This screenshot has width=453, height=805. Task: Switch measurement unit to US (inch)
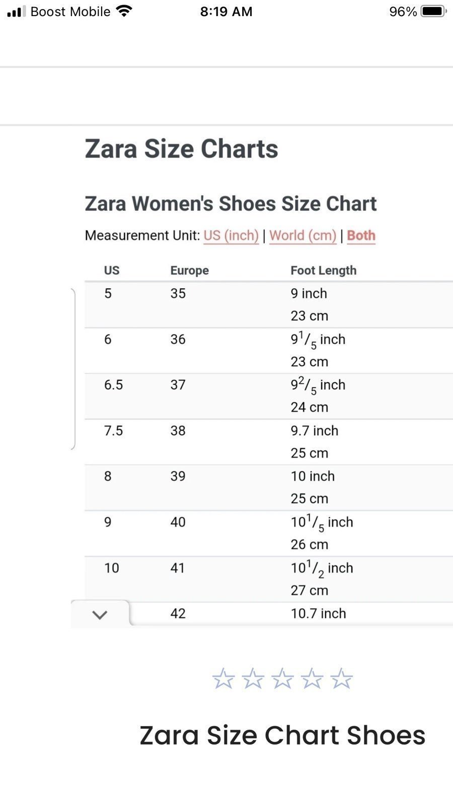pyautogui.click(x=231, y=235)
